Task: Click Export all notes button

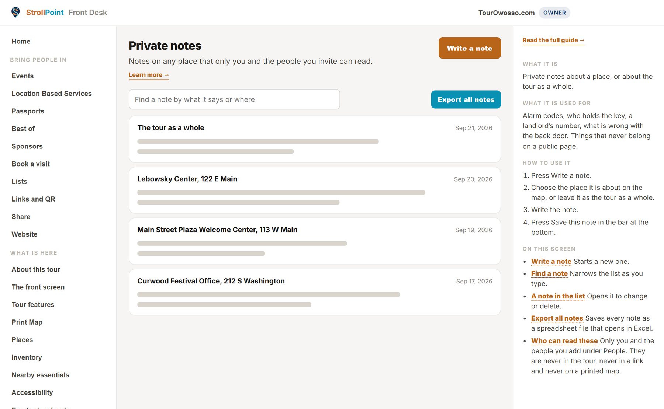Action: pyautogui.click(x=466, y=99)
